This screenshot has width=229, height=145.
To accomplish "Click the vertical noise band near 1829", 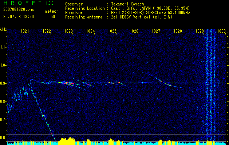I will tap(211, 85).
